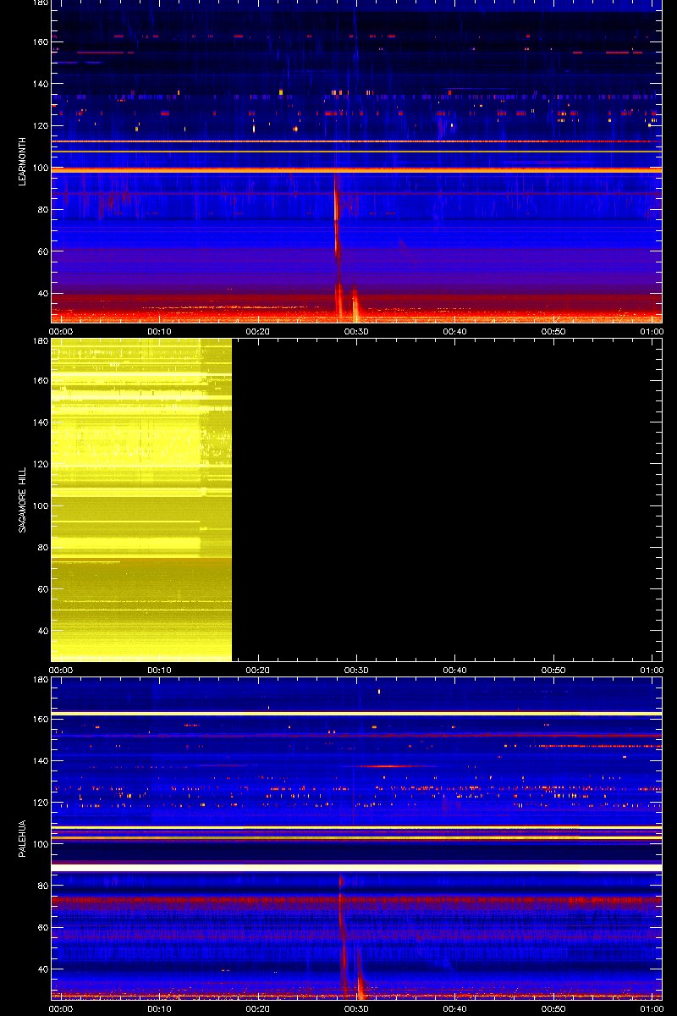Select the 60 frequency tick in Sagamore Hill panel
The height and width of the screenshot is (1016, 677).
[42, 589]
